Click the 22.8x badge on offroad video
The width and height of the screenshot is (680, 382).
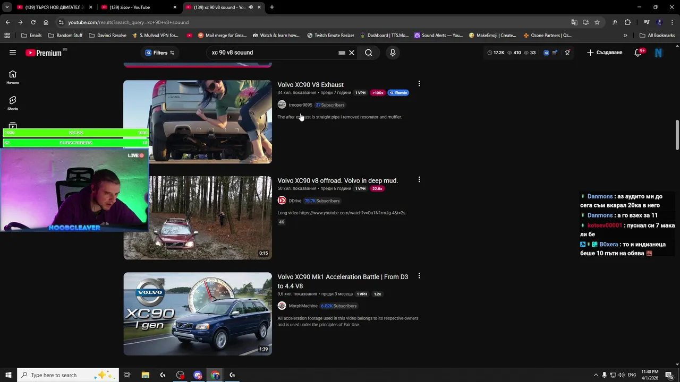377,189
